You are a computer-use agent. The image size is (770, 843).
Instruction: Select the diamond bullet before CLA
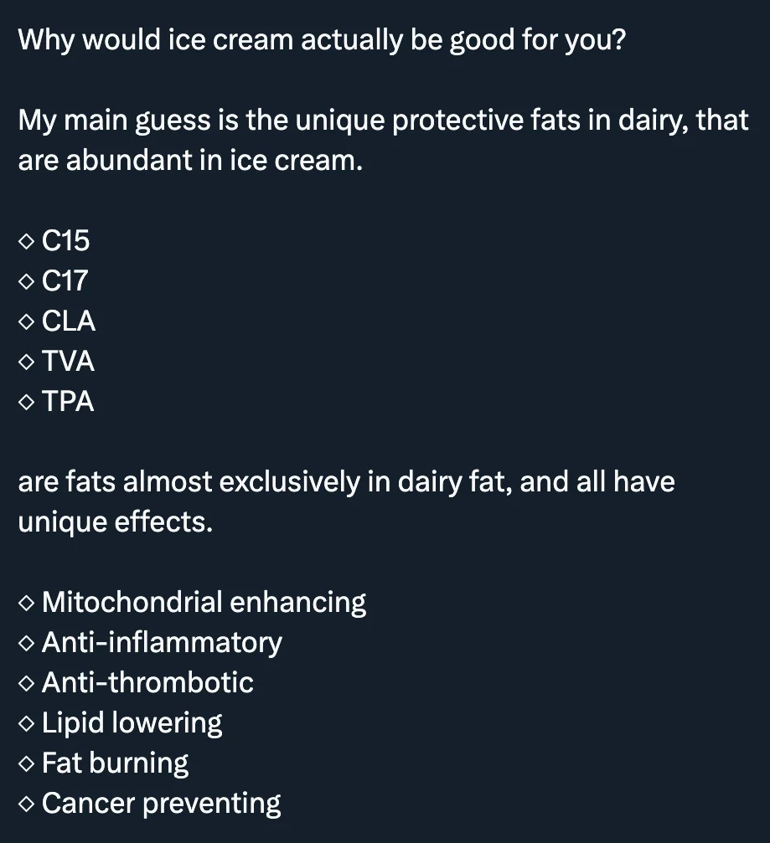point(27,322)
